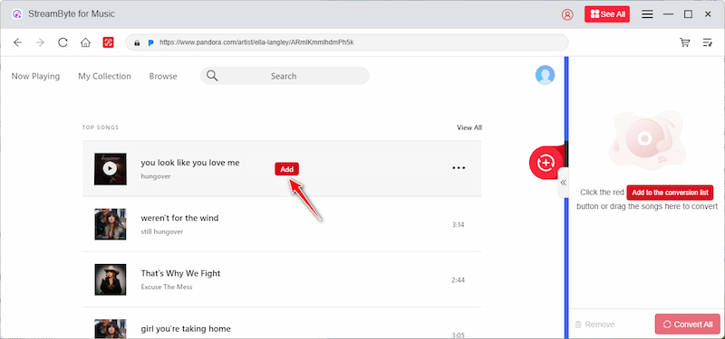The height and width of the screenshot is (339, 725).
Task: Click the Pandora Search field
Action: click(285, 76)
